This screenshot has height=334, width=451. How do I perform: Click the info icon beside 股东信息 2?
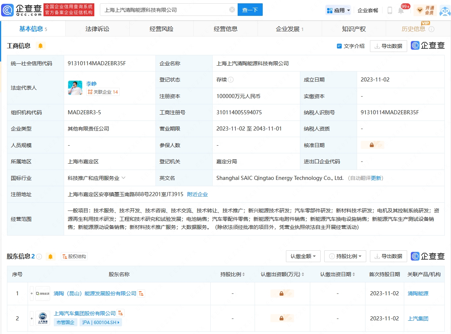(39, 257)
